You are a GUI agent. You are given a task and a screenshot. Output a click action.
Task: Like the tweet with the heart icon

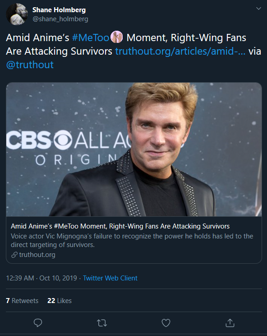[166, 323]
